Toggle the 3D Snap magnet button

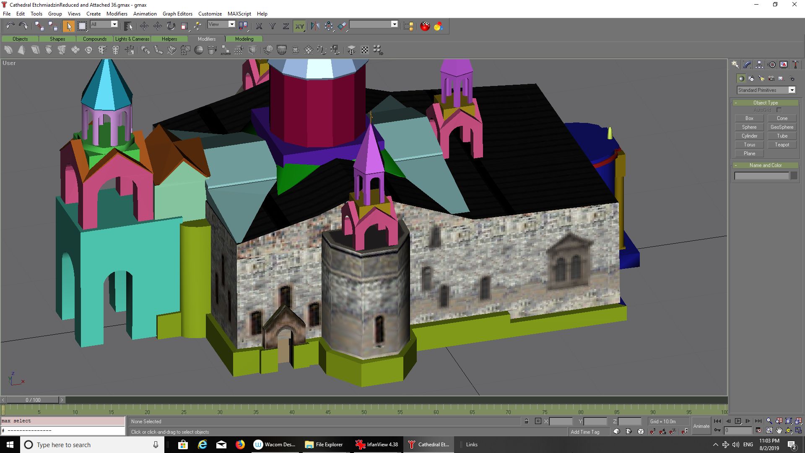pyautogui.click(x=652, y=431)
